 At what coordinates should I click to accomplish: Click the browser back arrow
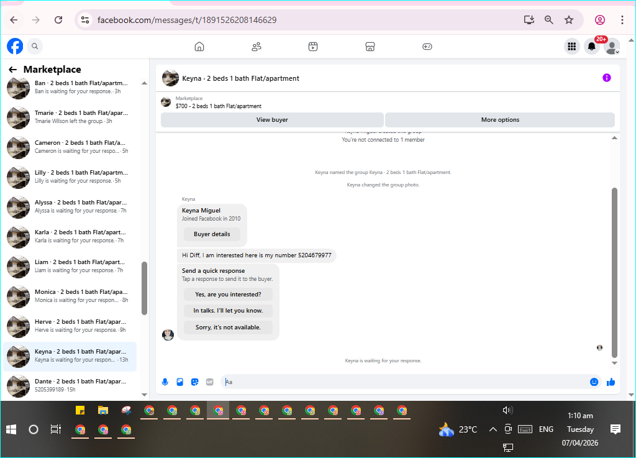[14, 20]
